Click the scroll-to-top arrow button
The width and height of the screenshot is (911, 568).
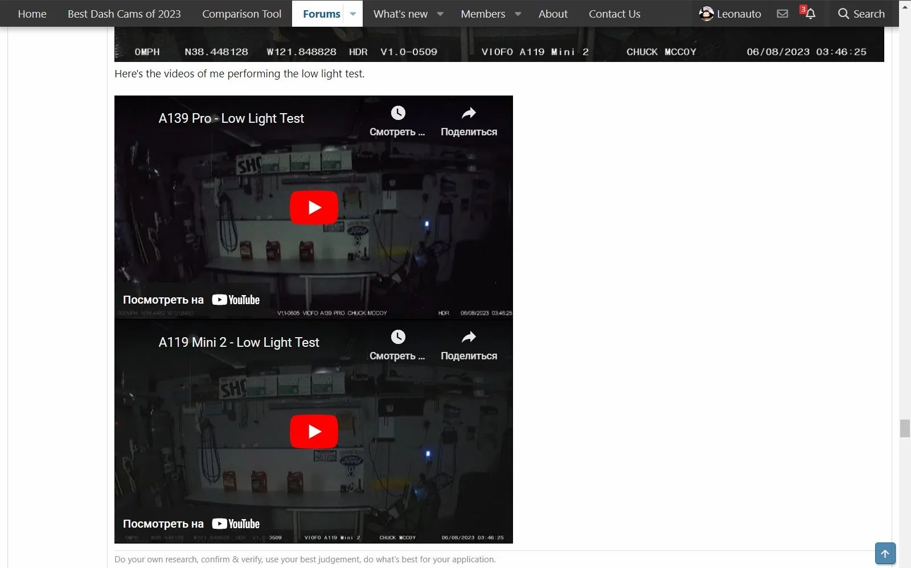(x=885, y=553)
